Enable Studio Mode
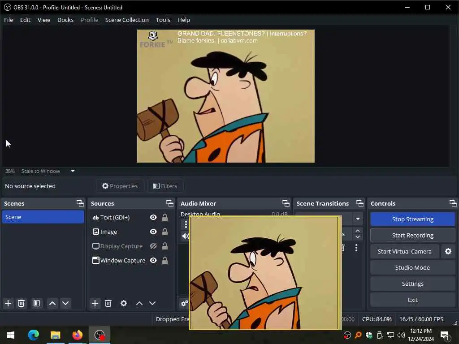The width and height of the screenshot is (459, 344). pyautogui.click(x=412, y=267)
